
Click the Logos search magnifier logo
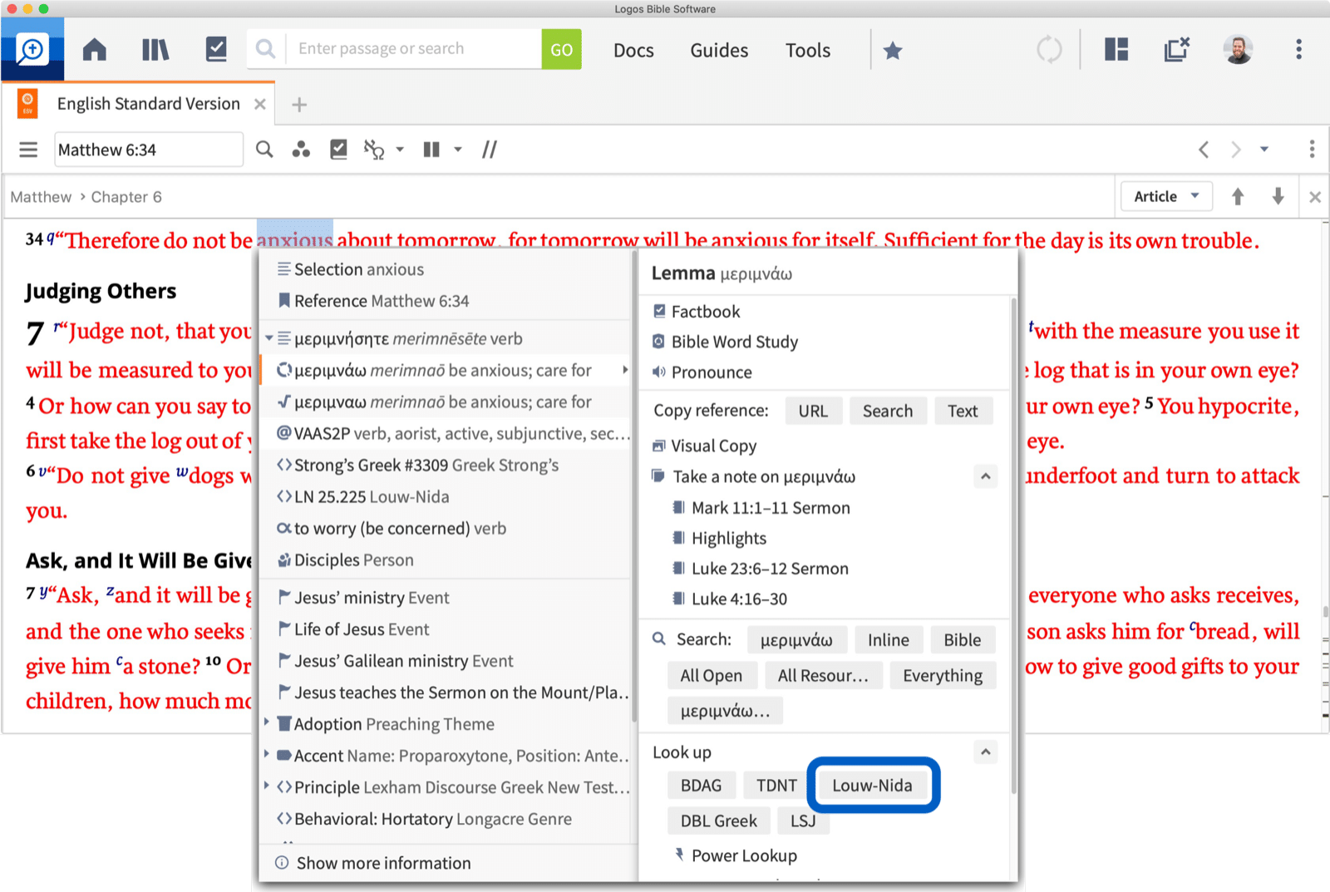coord(32,50)
